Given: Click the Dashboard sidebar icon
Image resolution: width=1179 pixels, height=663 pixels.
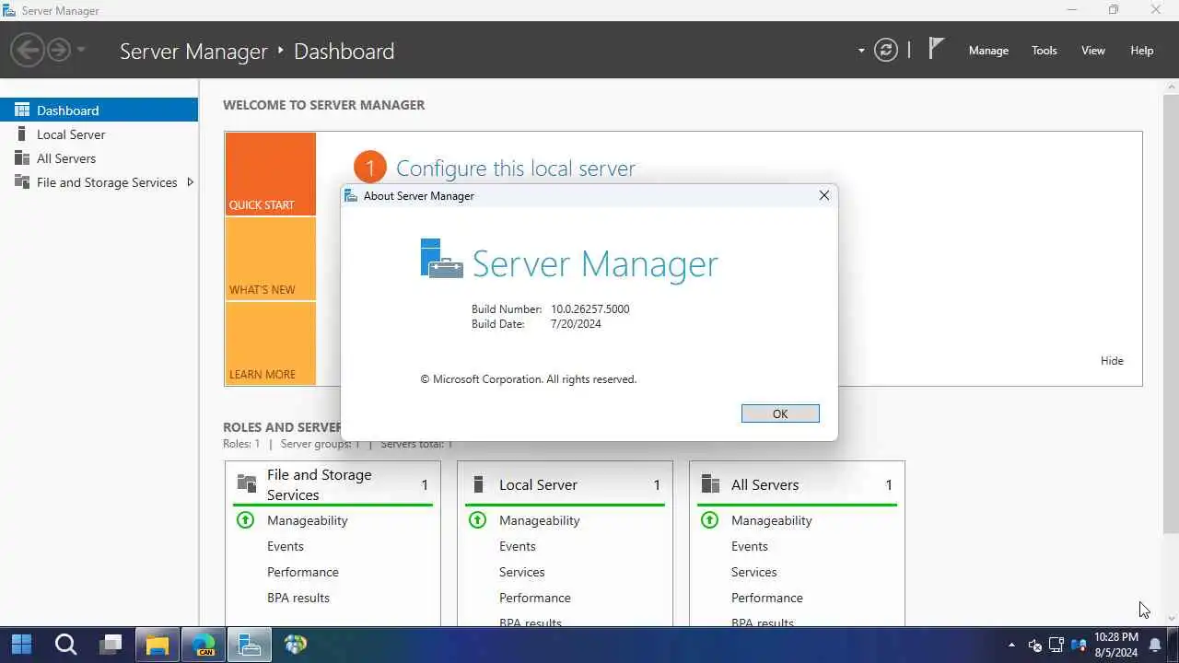Looking at the screenshot, I should 22,110.
